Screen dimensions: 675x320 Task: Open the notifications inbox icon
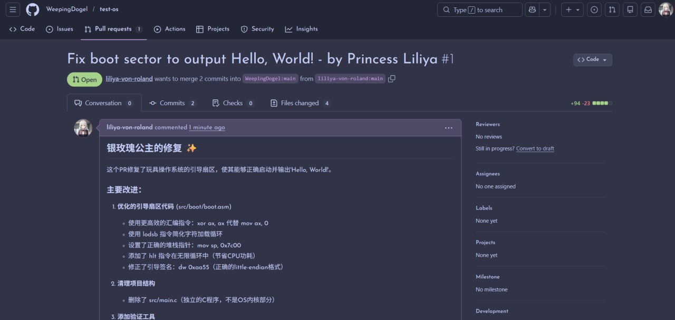(647, 9)
